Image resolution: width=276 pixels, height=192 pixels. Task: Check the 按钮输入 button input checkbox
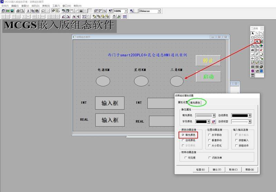tap(236, 140)
